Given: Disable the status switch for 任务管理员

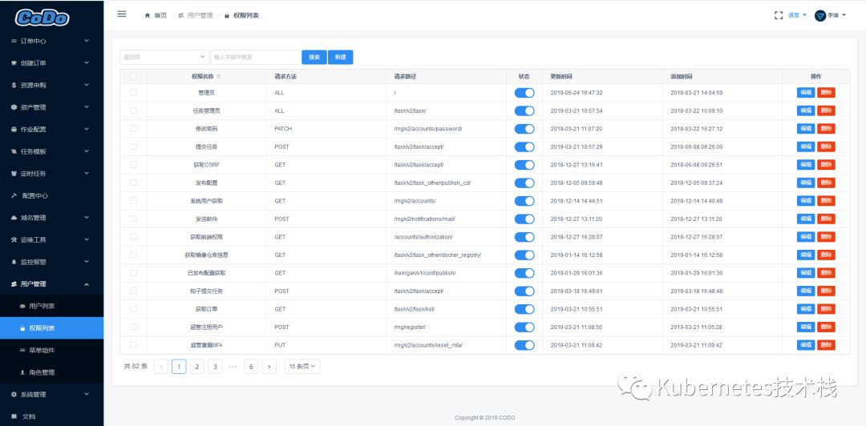Looking at the screenshot, I should [524, 111].
